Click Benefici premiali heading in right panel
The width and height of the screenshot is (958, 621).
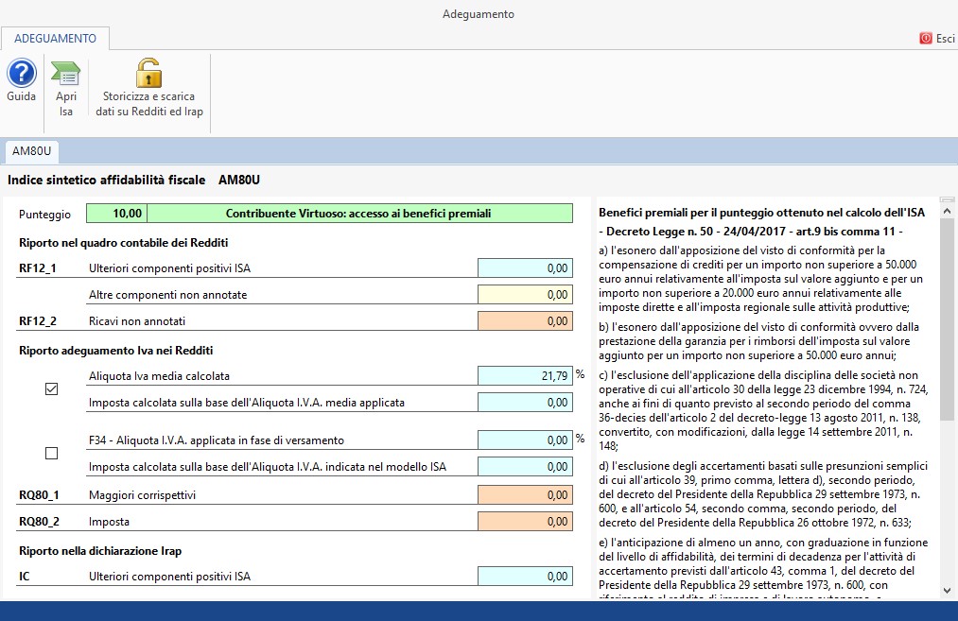[x=762, y=213]
